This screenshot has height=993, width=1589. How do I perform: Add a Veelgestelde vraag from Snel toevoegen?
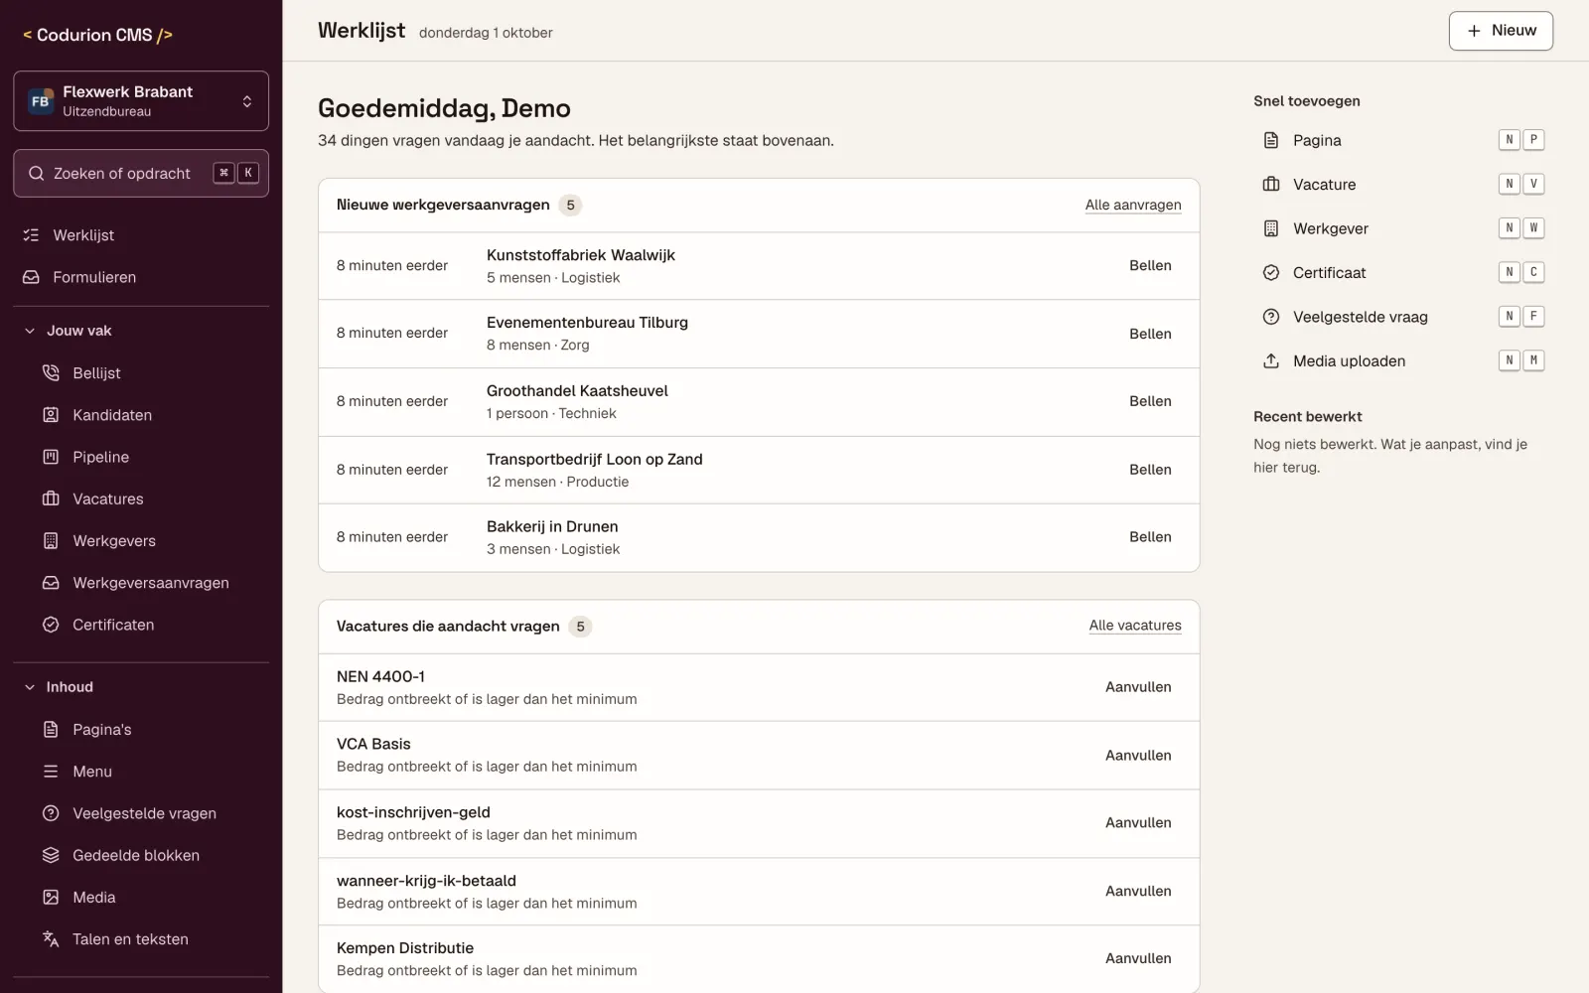[1402, 317]
